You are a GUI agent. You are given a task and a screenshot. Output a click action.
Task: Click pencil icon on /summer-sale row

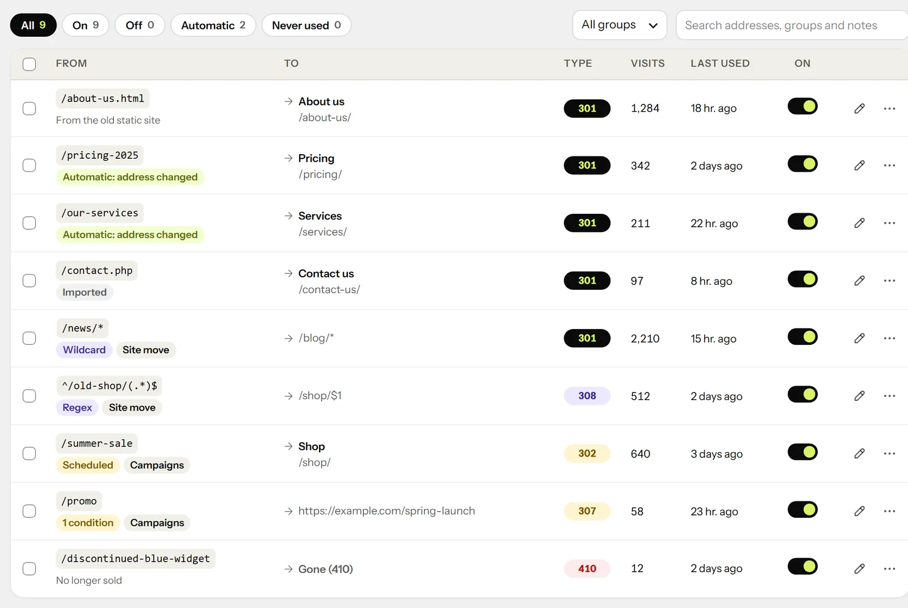pyautogui.click(x=859, y=453)
